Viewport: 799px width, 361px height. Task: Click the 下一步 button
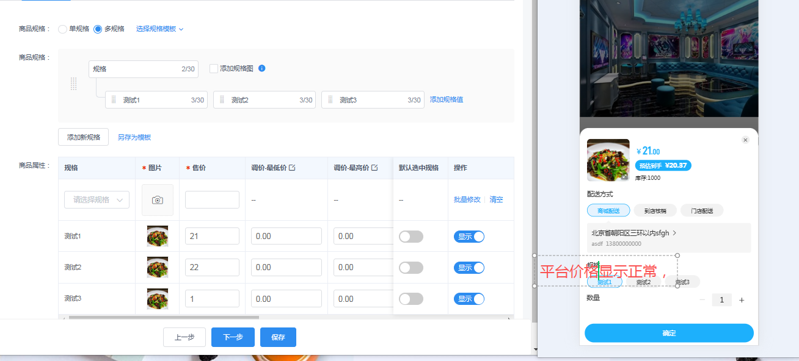233,337
